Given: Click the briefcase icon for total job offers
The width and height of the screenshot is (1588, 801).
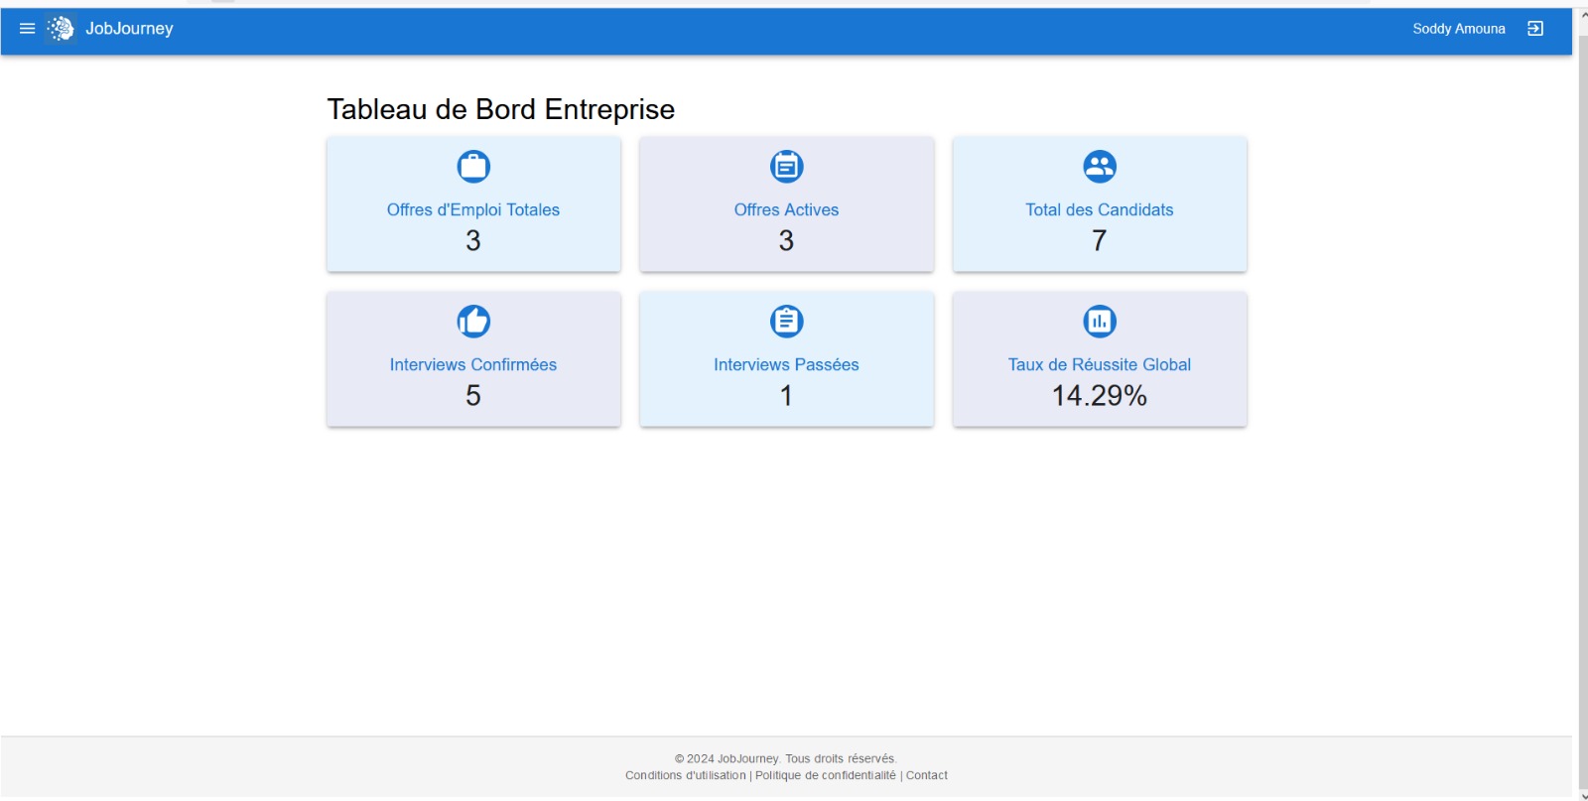Looking at the screenshot, I should tap(473, 167).
